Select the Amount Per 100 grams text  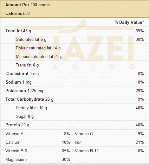click(28, 5)
